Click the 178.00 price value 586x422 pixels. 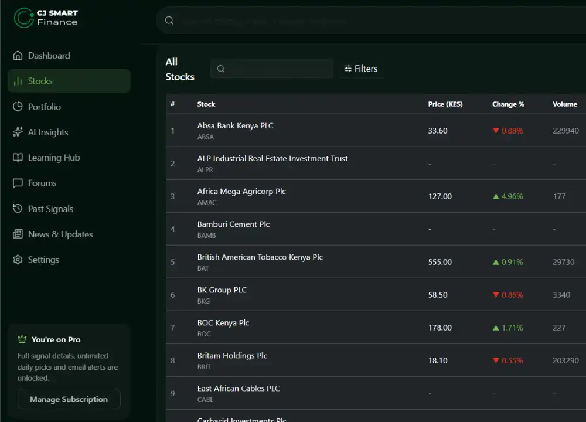pyautogui.click(x=440, y=328)
